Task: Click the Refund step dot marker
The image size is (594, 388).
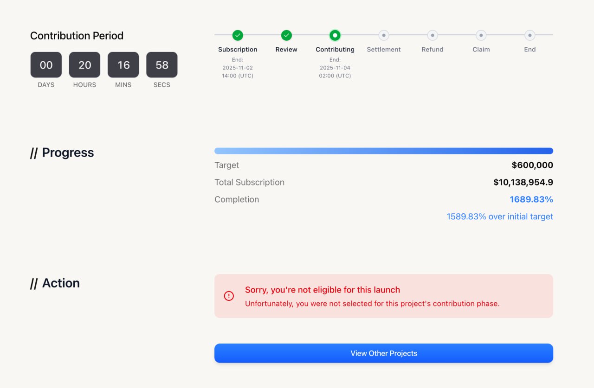Action: (433, 35)
